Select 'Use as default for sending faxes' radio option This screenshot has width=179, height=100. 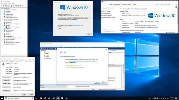[65, 65]
